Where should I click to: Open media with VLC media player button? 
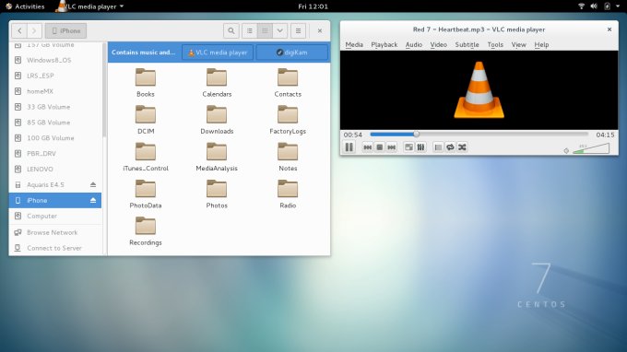(x=218, y=53)
